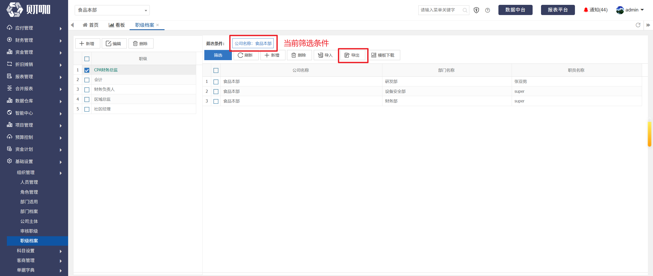Close the 职级档案 tab
Image resolution: width=653 pixels, height=276 pixels.
(x=158, y=25)
